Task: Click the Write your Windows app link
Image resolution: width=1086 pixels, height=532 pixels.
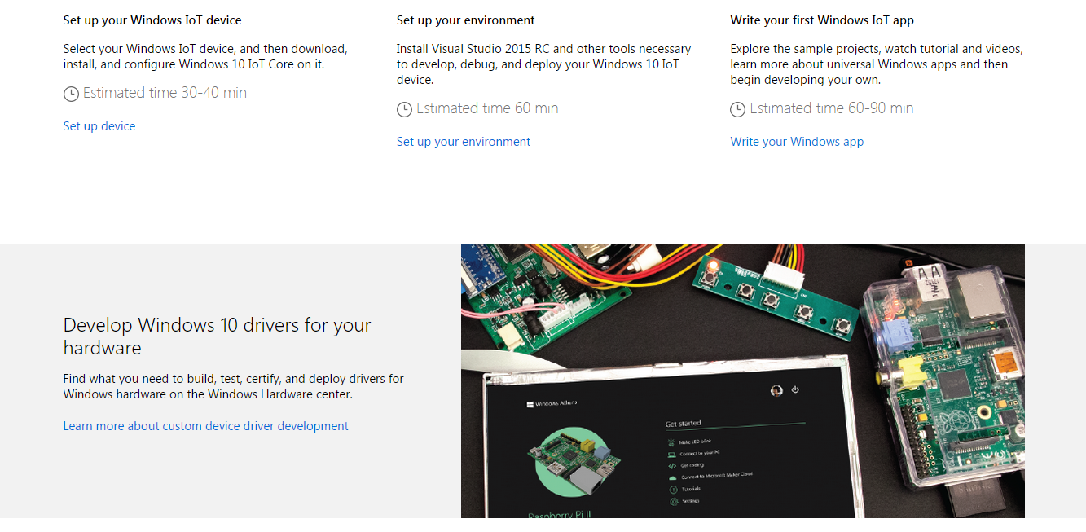Action: click(796, 141)
